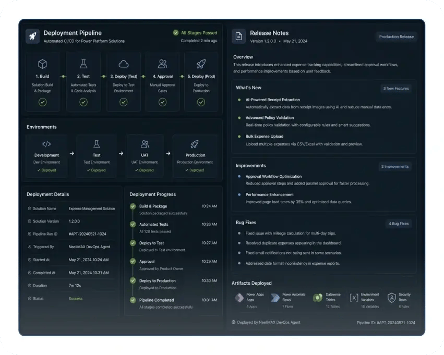The height and width of the screenshot is (355, 444).
Task: Click the Dataverse Tables artifact icon
Action: coord(318,298)
